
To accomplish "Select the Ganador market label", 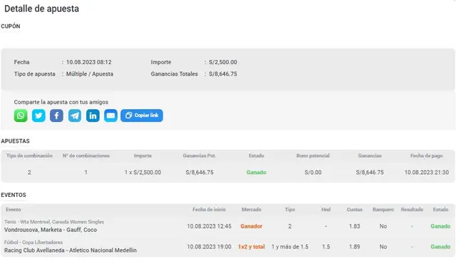I will point(252,226).
